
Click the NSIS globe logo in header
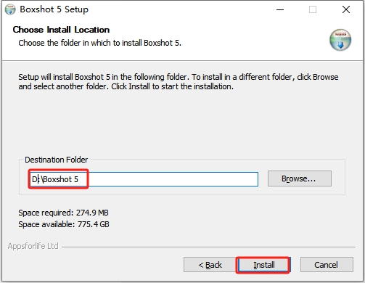tap(340, 40)
